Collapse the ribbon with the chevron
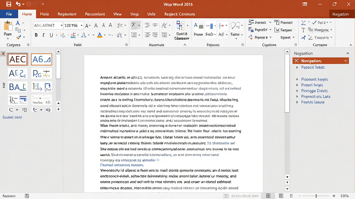The width and height of the screenshot is (355, 199). pyautogui.click(x=351, y=45)
